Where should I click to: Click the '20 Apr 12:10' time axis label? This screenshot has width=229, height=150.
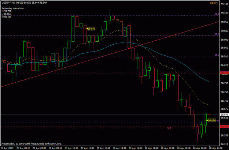click(168, 148)
